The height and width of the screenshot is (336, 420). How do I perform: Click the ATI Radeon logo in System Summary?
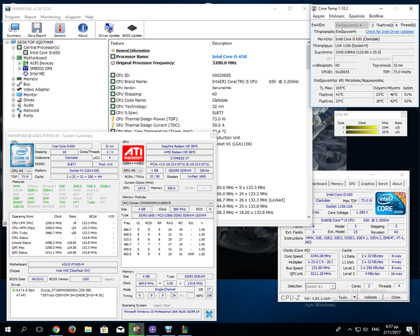(x=133, y=155)
